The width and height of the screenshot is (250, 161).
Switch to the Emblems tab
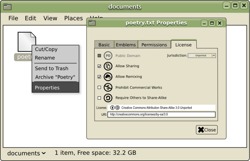[x=126, y=45]
